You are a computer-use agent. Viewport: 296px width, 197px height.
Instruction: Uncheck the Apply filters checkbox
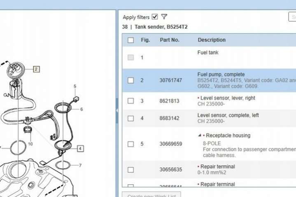tap(155, 17)
